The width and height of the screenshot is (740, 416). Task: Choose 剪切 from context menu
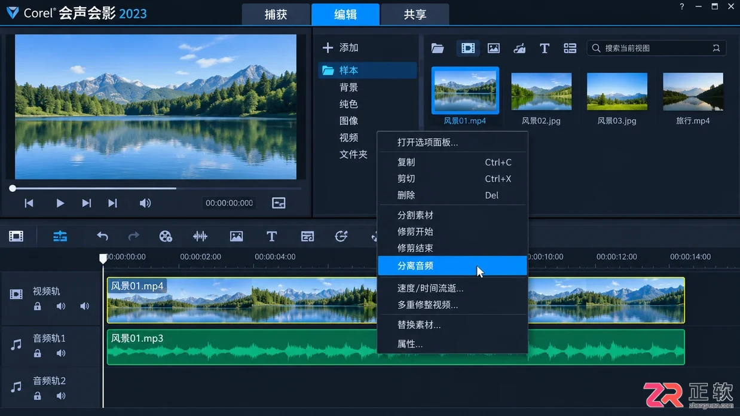(452, 179)
